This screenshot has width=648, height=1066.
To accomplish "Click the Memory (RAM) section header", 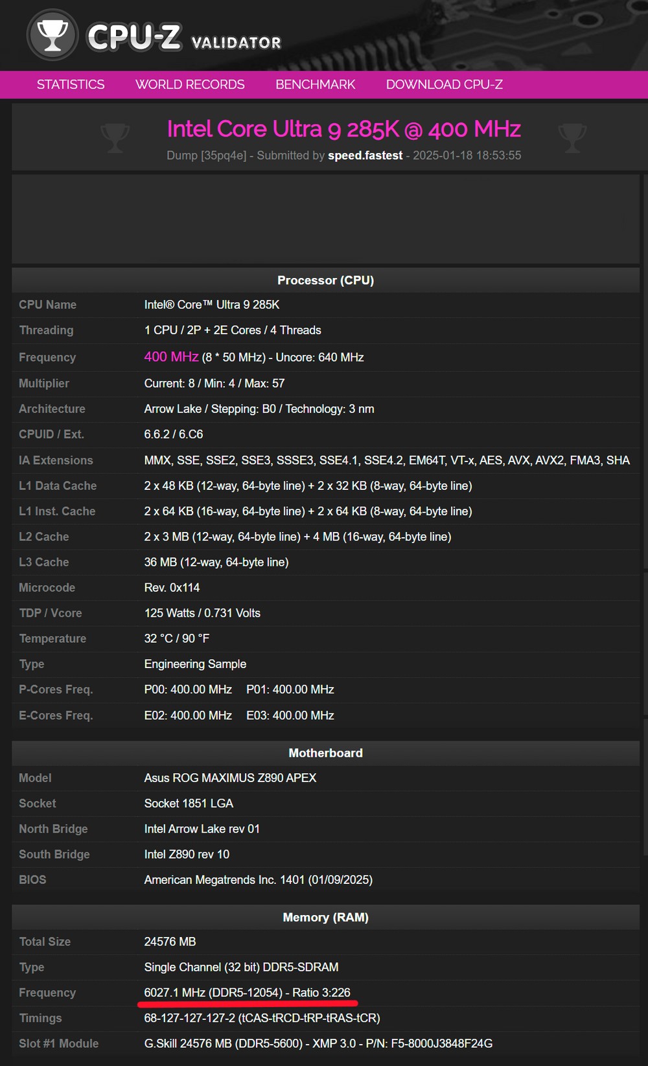I will (x=326, y=917).
